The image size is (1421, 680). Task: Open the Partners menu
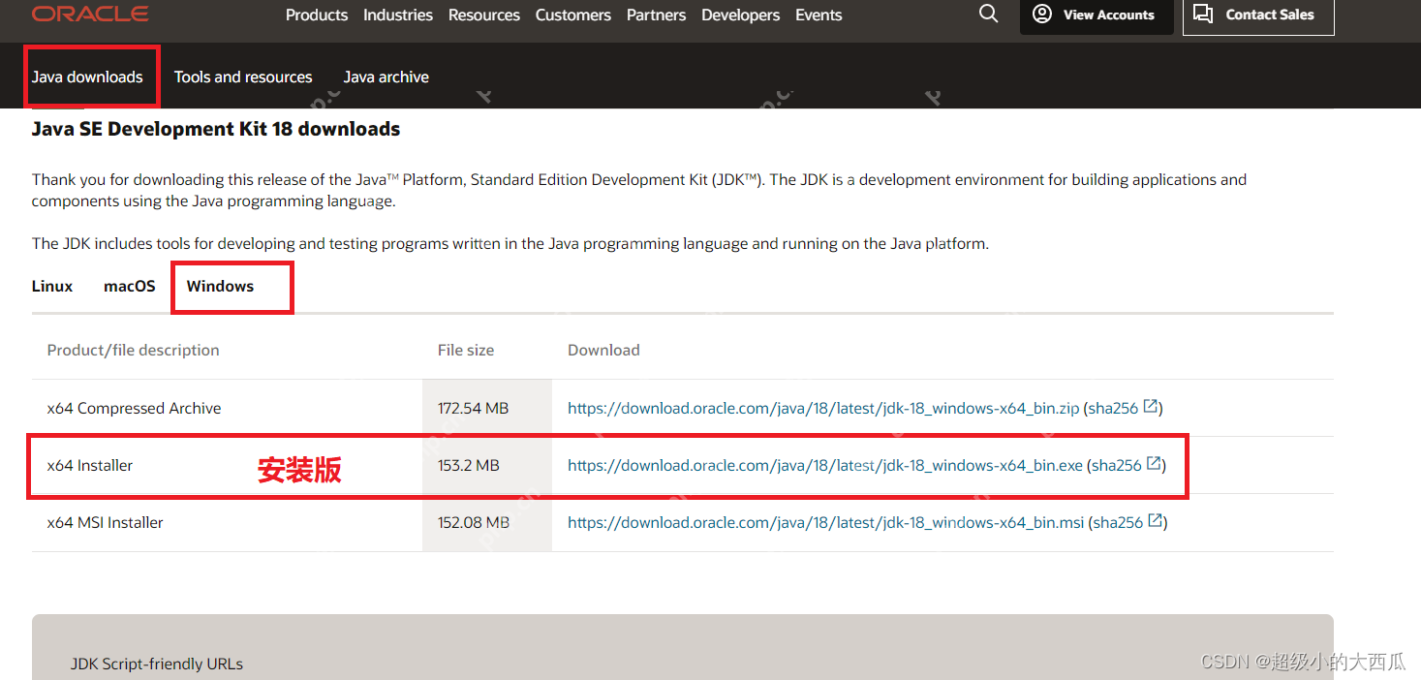coord(656,15)
